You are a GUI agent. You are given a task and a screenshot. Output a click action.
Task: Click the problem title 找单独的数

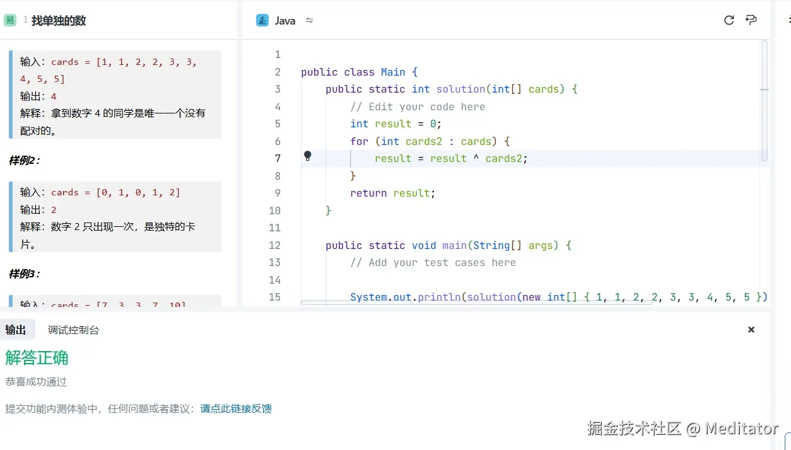[57, 20]
